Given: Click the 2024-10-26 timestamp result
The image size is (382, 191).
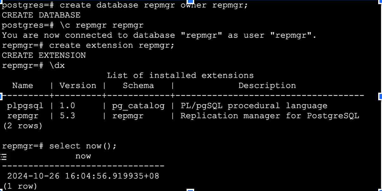Looking at the screenshot, I should coord(83,176).
